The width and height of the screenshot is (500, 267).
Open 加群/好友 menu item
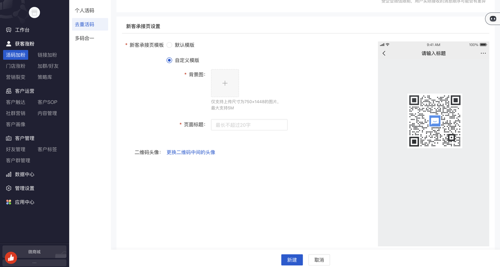[x=48, y=66]
